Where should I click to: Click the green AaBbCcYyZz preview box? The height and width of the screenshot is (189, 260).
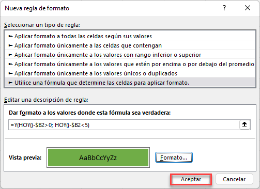point(98,157)
